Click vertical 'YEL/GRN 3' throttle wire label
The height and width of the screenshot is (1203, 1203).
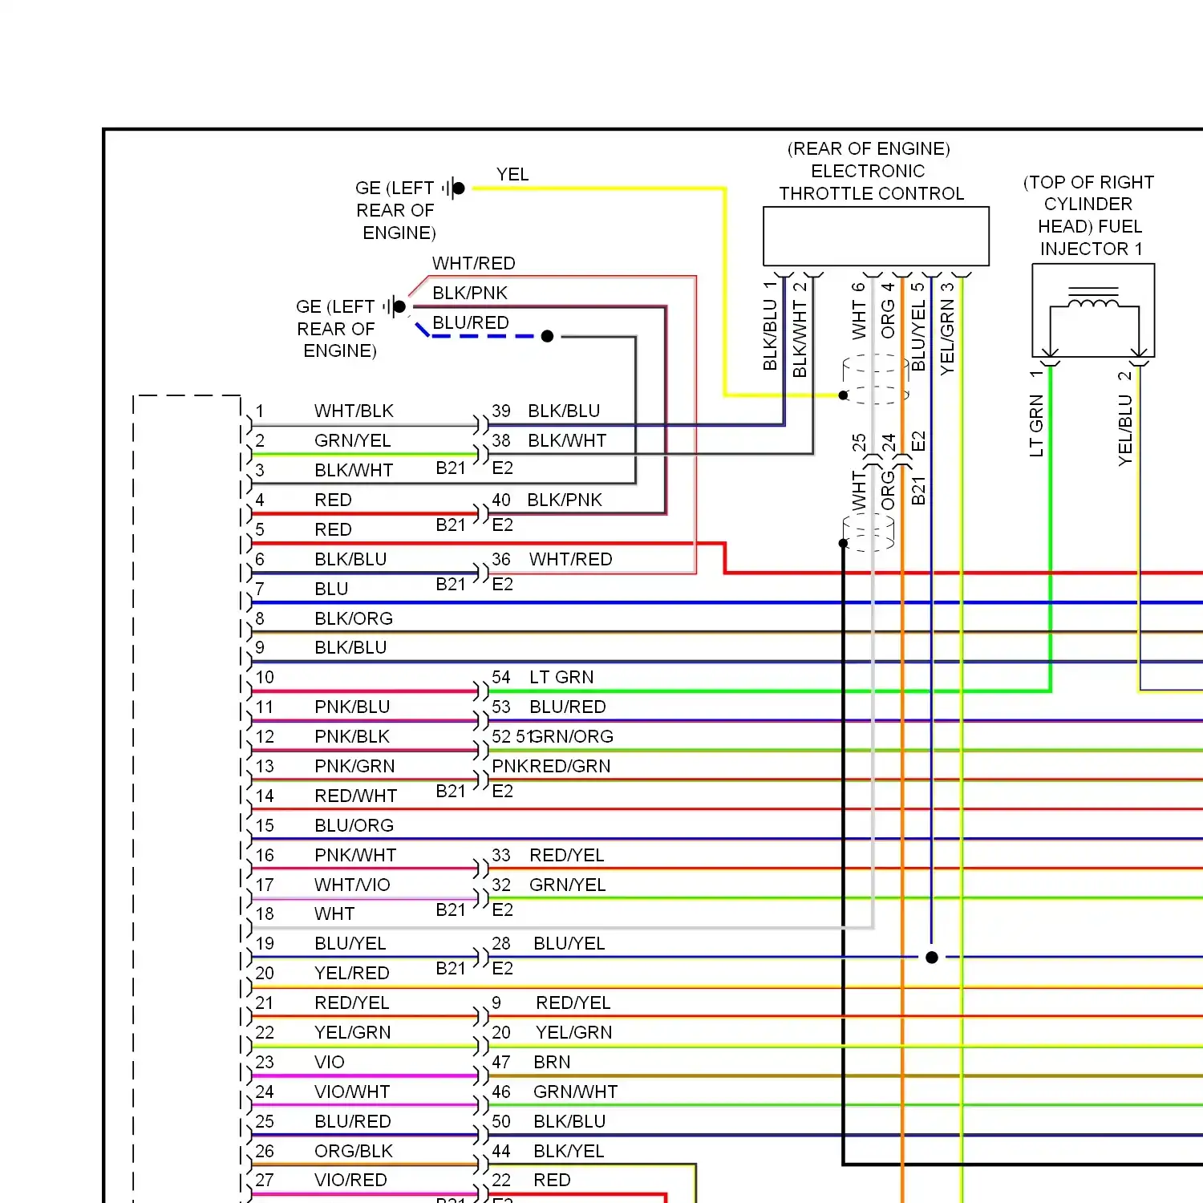pyautogui.click(x=947, y=329)
